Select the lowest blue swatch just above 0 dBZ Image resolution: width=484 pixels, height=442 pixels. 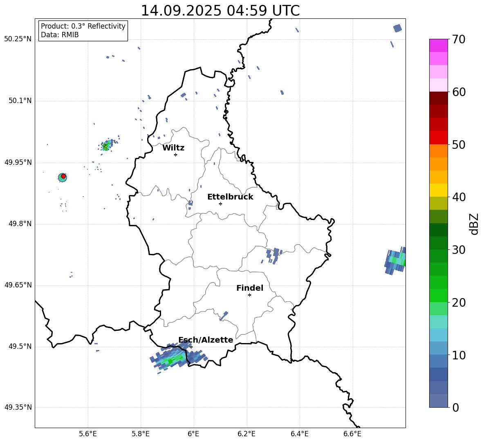[439, 401]
